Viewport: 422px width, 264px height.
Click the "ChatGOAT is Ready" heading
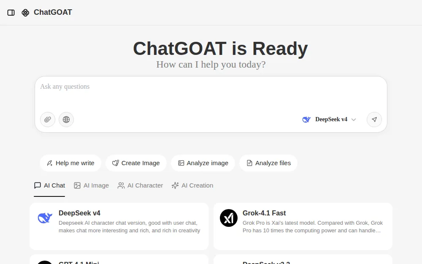[x=220, y=49]
